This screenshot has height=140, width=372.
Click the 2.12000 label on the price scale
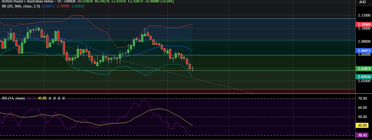(x=364, y=15)
